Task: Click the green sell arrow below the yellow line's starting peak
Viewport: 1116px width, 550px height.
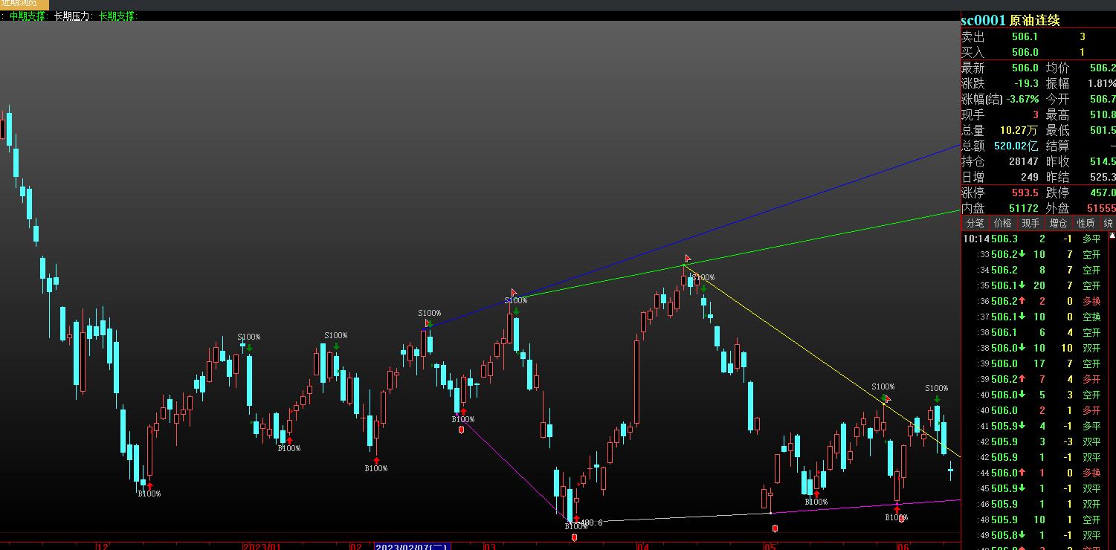Action: [x=703, y=288]
